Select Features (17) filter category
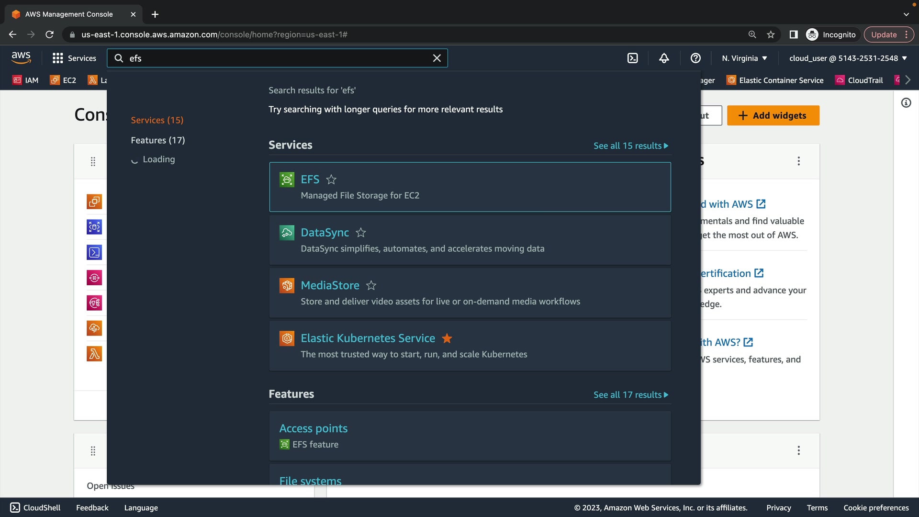The image size is (919, 517). (157, 140)
